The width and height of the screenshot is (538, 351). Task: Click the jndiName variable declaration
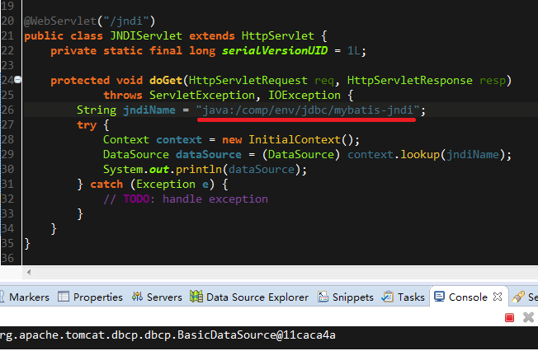149,110
